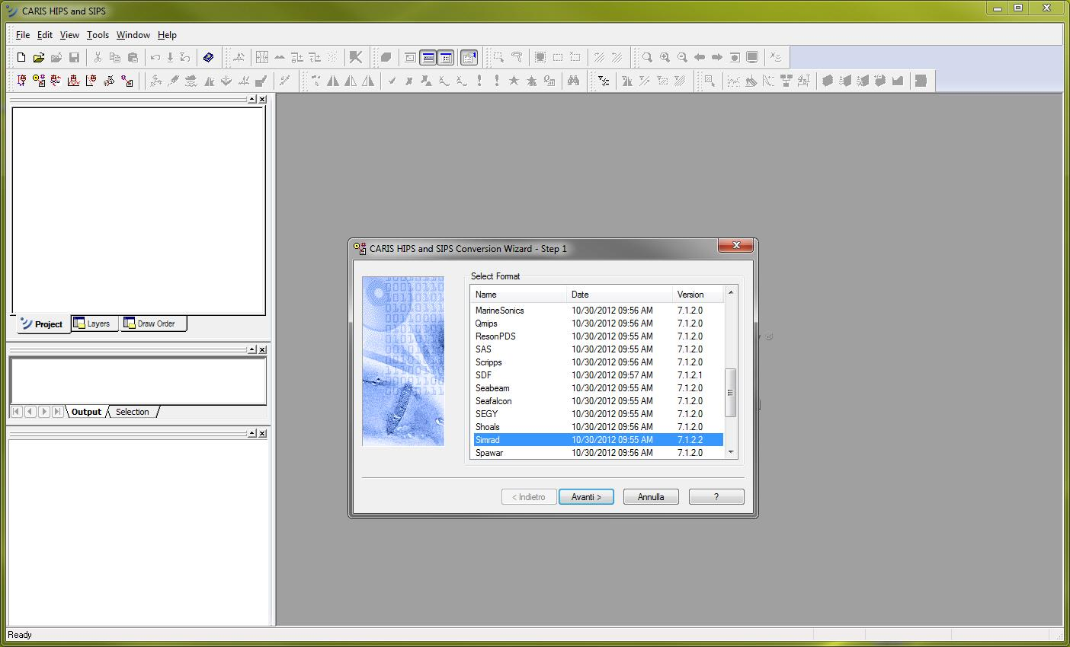This screenshot has height=647, width=1070.
Task: Toggle the pressed properties window button
Action: (x=469, y=57)
